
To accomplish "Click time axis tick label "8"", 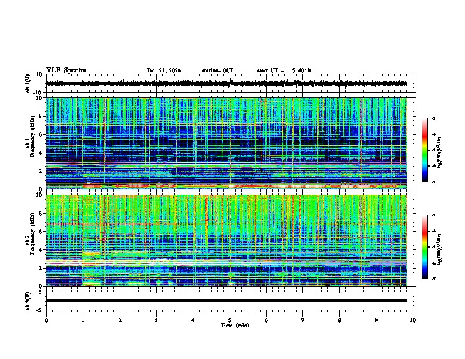I will 339,320.
